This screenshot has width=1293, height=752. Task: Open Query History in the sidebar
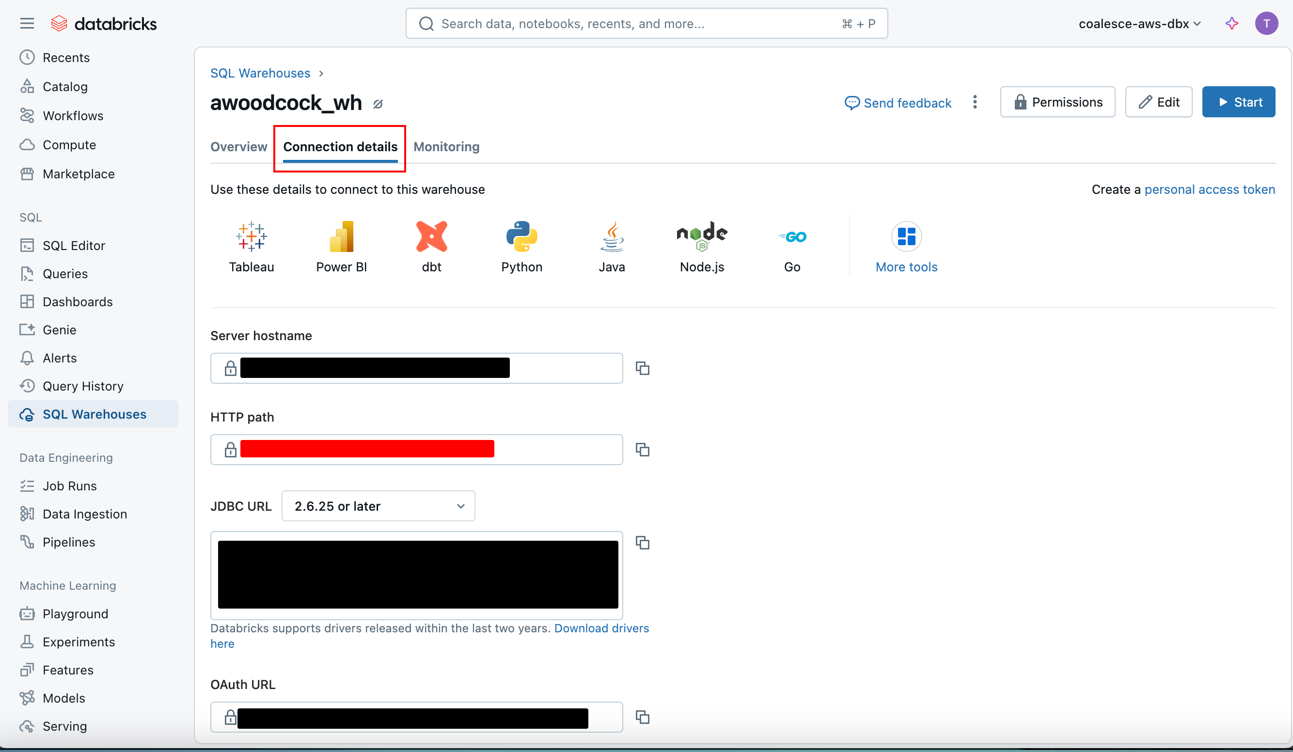94,386
